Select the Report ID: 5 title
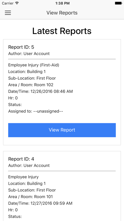Viewport: 124px width, 221px height. [21, 47]
